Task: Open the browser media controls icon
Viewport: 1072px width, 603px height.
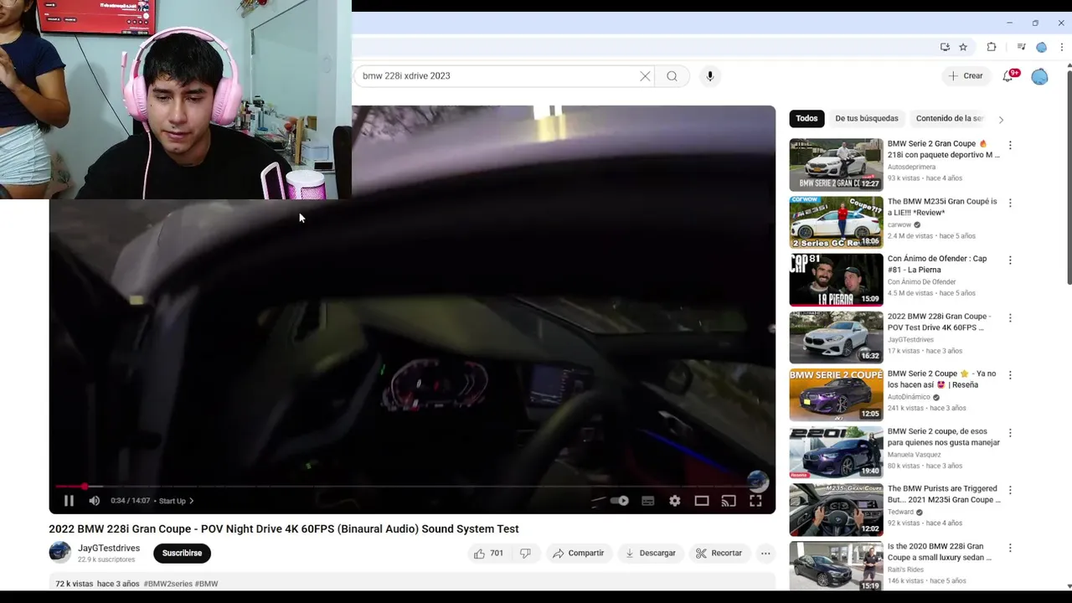Action: click(1021, 47)
